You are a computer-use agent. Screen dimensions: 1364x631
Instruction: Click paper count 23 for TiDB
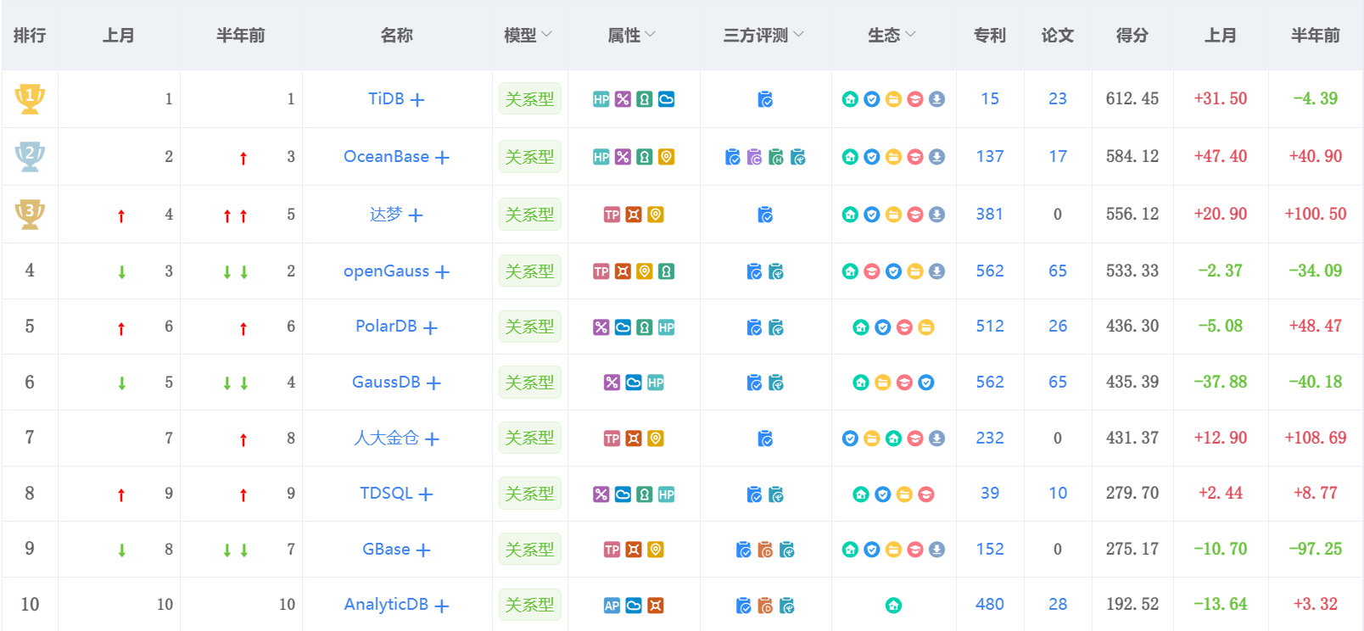click(1058, 99)
